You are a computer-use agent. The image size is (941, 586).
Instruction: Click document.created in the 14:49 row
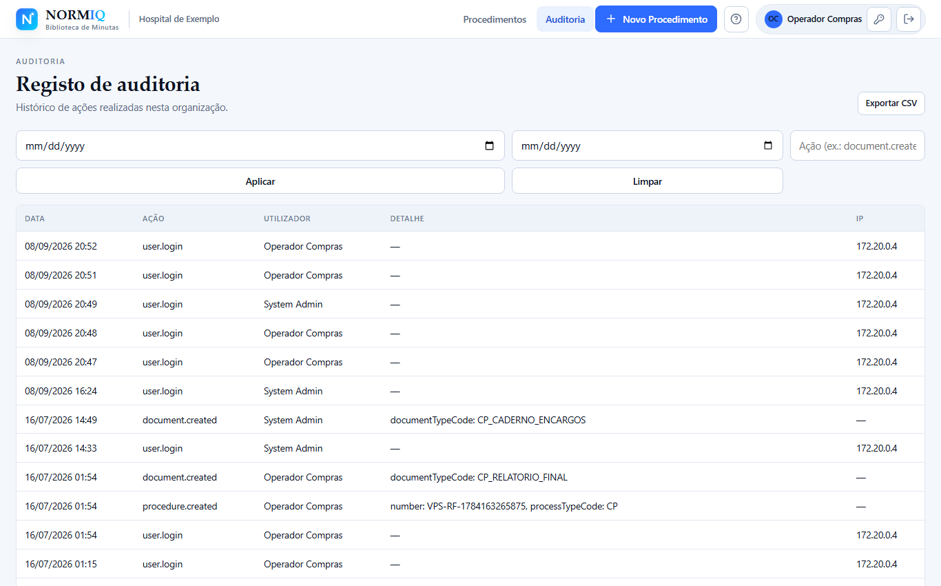180,420
